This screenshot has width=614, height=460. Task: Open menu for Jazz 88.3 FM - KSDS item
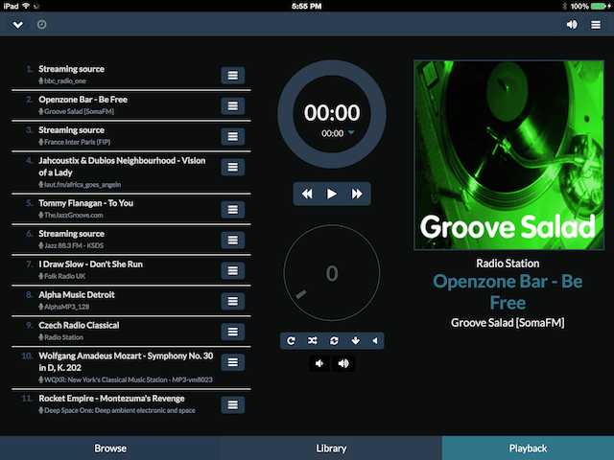(232, 240)
